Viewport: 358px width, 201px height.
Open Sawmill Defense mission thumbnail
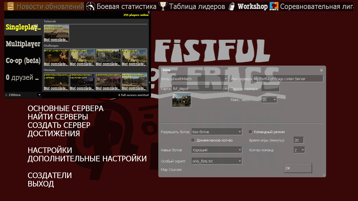[x=56, y=82]
